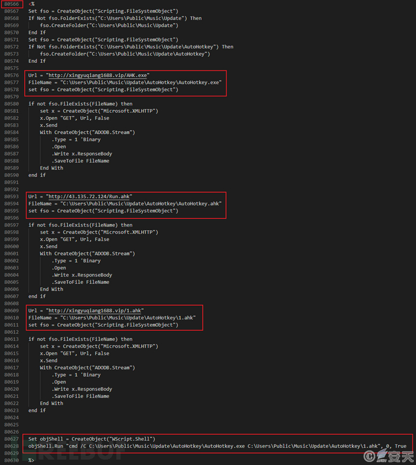
Task: Click line number 80627 in gutter
Action: pyautogui.click(x=11, y=439)
